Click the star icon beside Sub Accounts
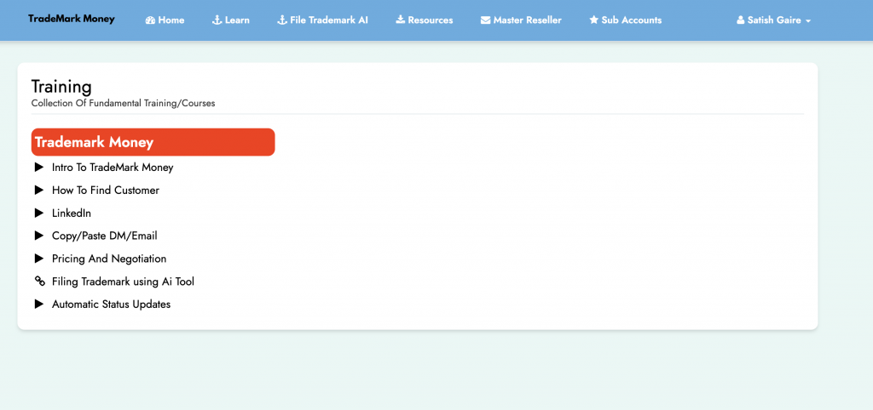Screen dimensions: 873x410 tap(593, 20)
